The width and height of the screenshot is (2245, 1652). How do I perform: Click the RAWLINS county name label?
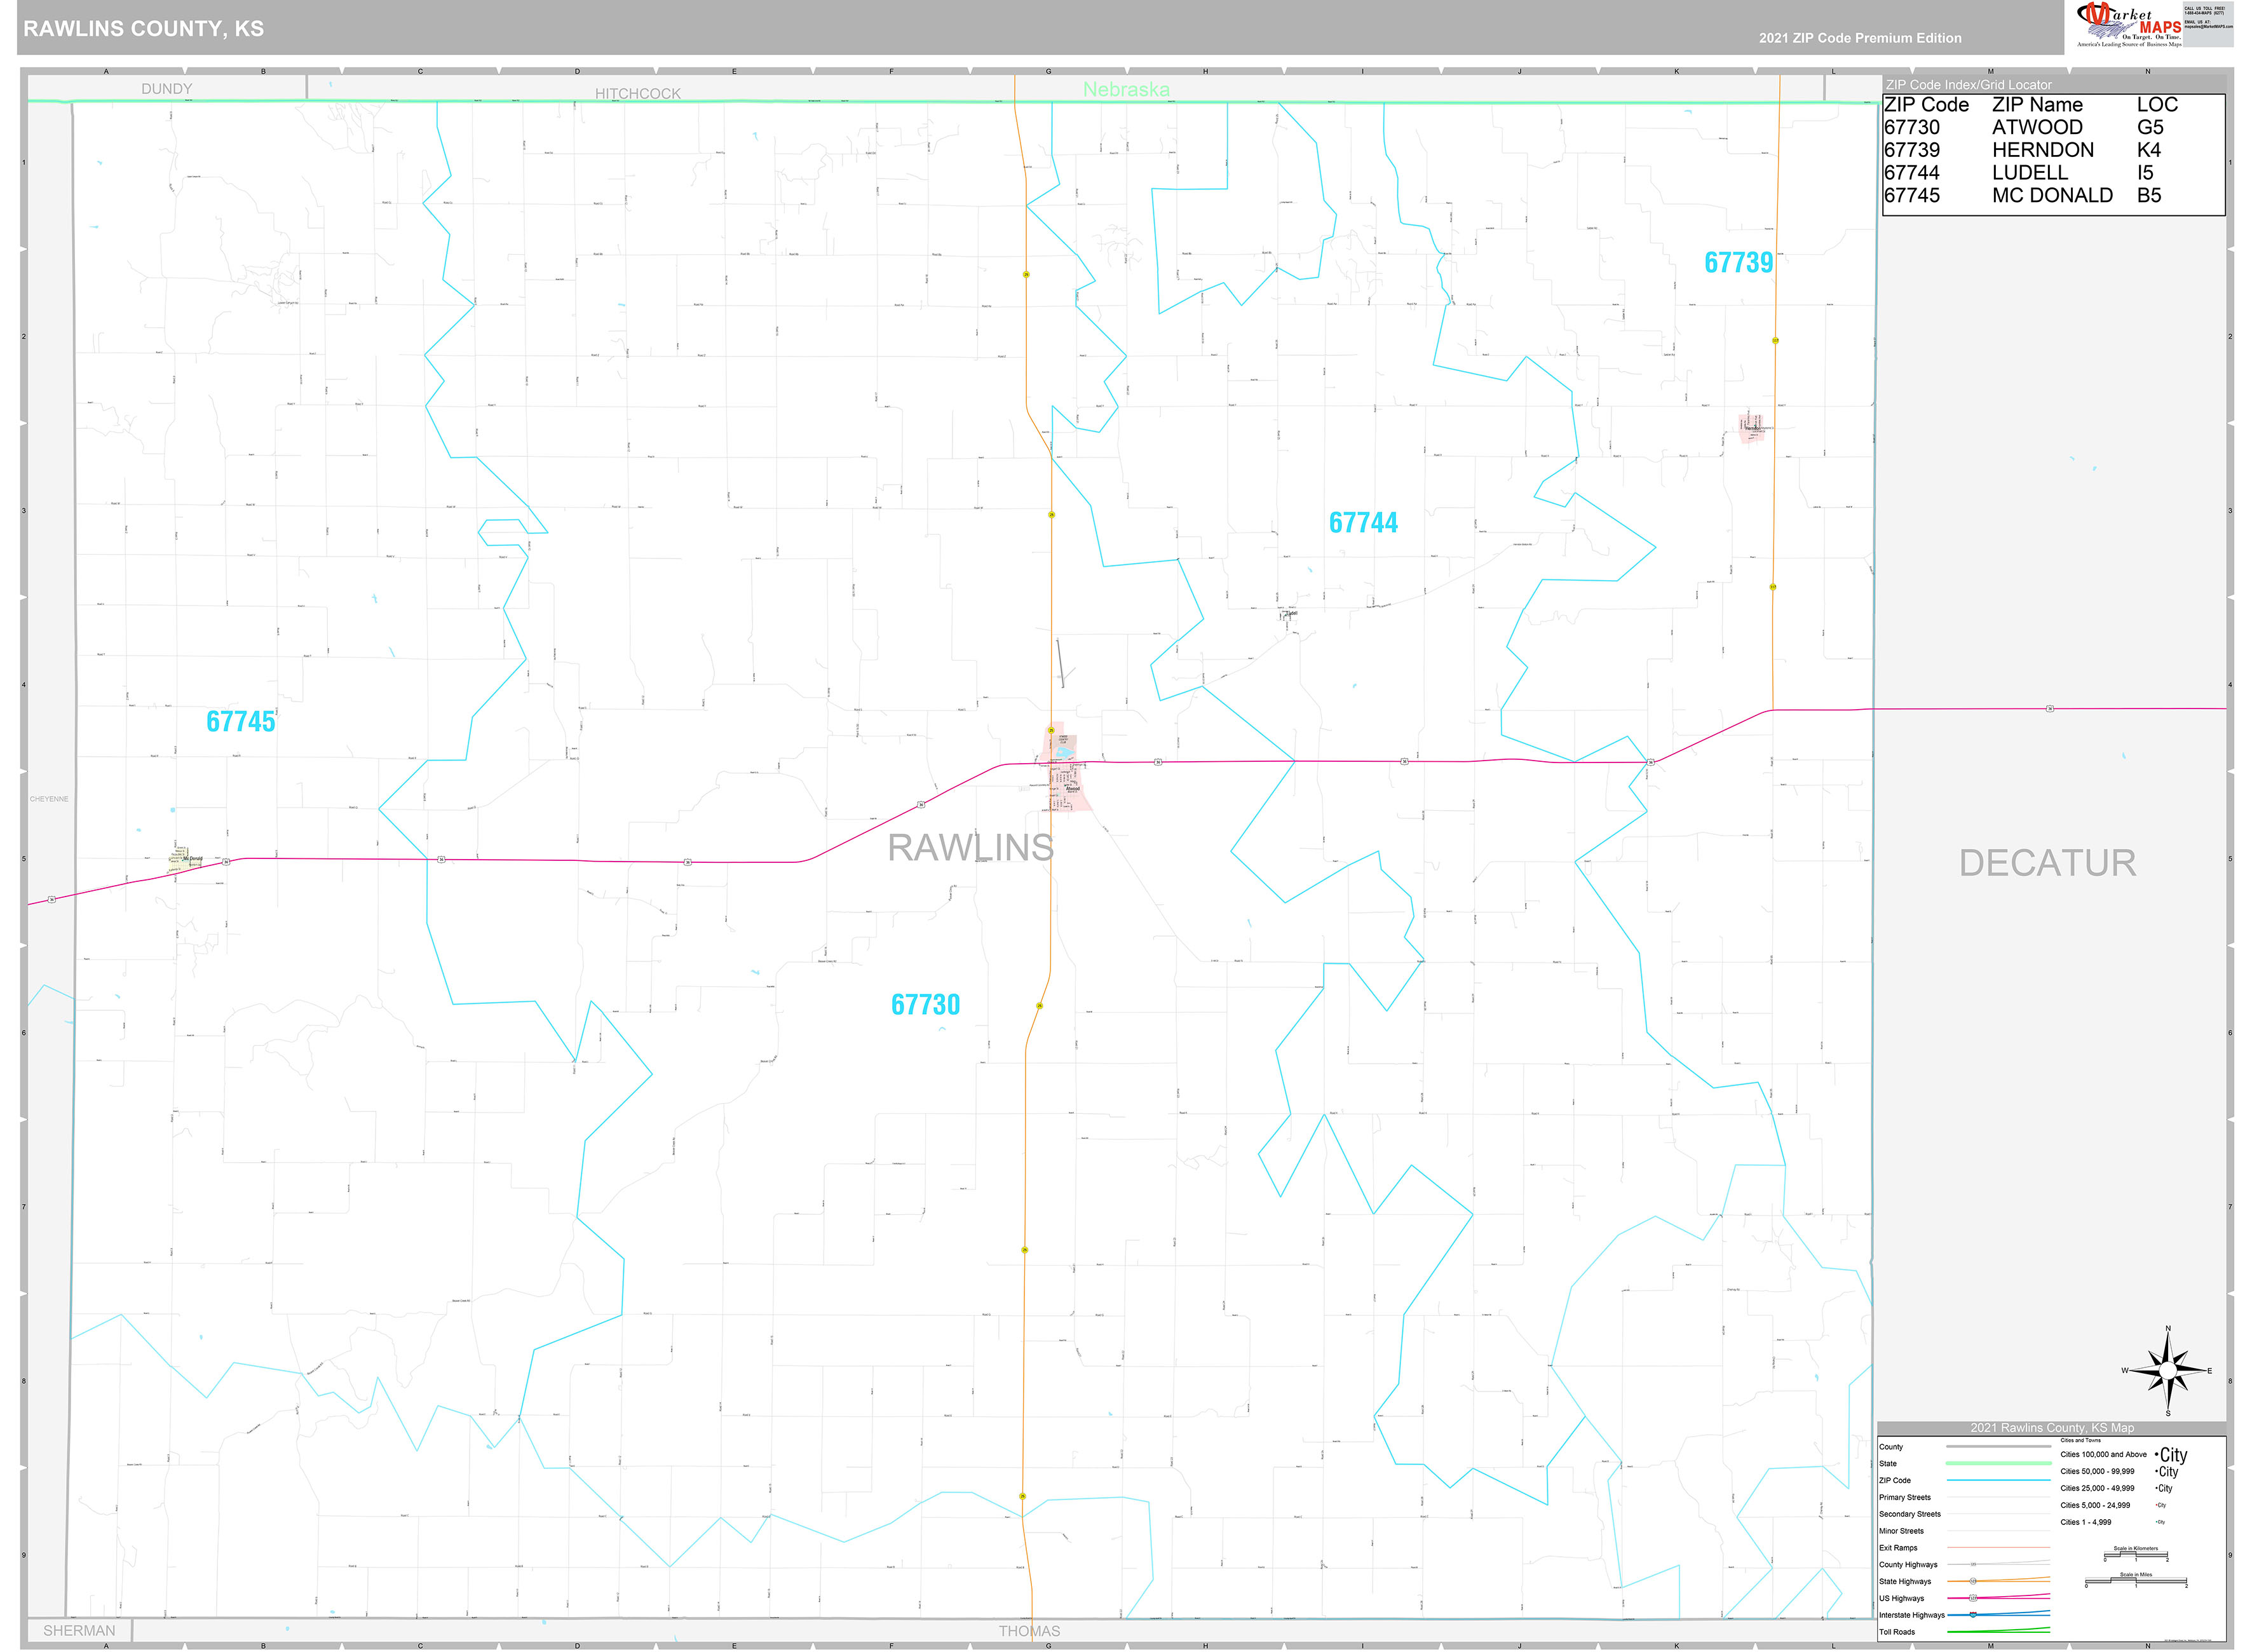coord(970,847)
